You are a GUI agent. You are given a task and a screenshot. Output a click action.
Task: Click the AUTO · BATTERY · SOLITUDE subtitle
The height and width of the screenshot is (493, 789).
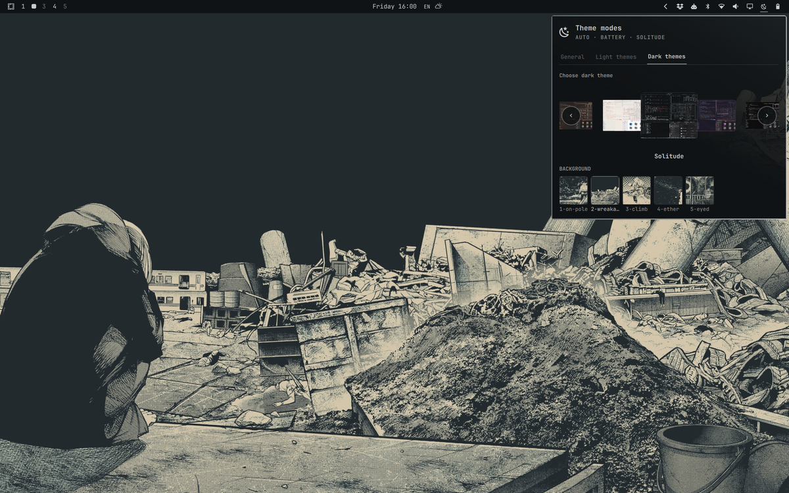point(620,37)
